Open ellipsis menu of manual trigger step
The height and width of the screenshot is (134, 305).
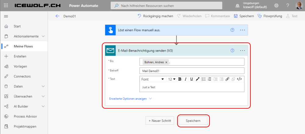[x=242, y=30]
